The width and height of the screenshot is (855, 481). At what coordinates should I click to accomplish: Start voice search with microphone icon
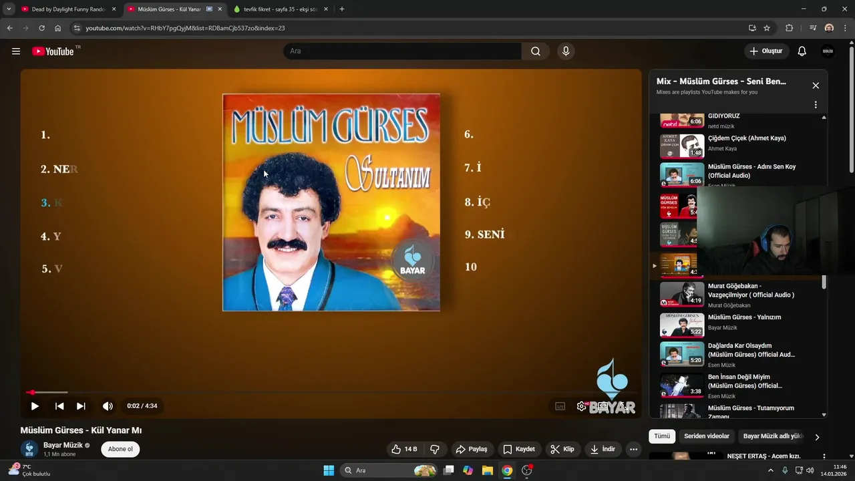pyautogui.click(x=566, y=51)
